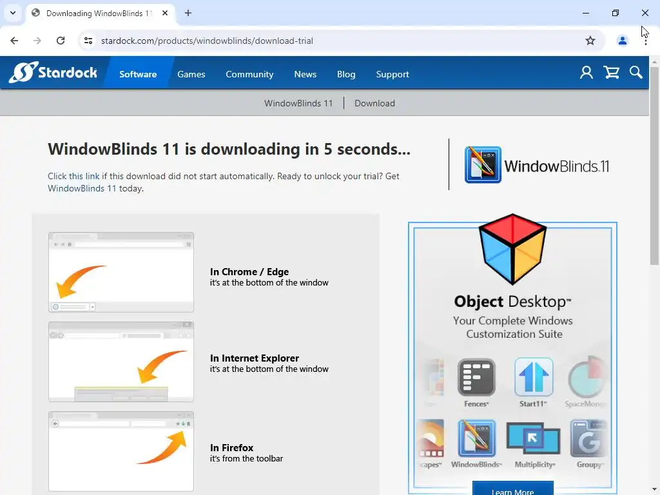660x495 pixels.
Task: Go back with the browser back arrow
Action: point(14,41)
